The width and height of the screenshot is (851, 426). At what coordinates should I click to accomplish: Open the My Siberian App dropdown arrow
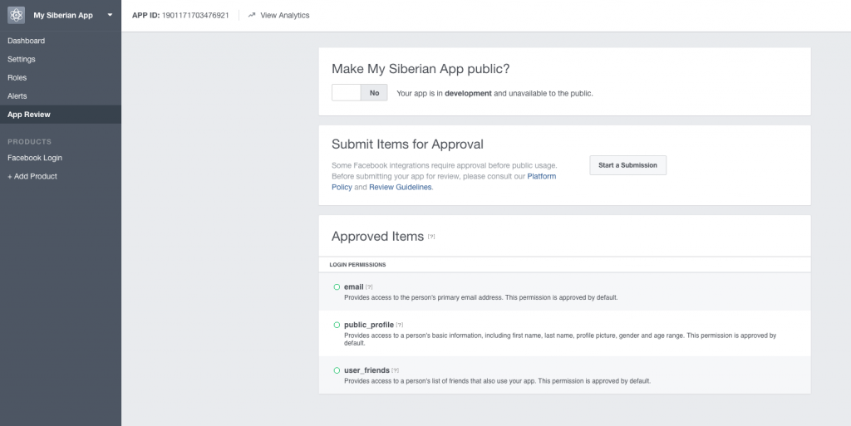click(110, 15)
